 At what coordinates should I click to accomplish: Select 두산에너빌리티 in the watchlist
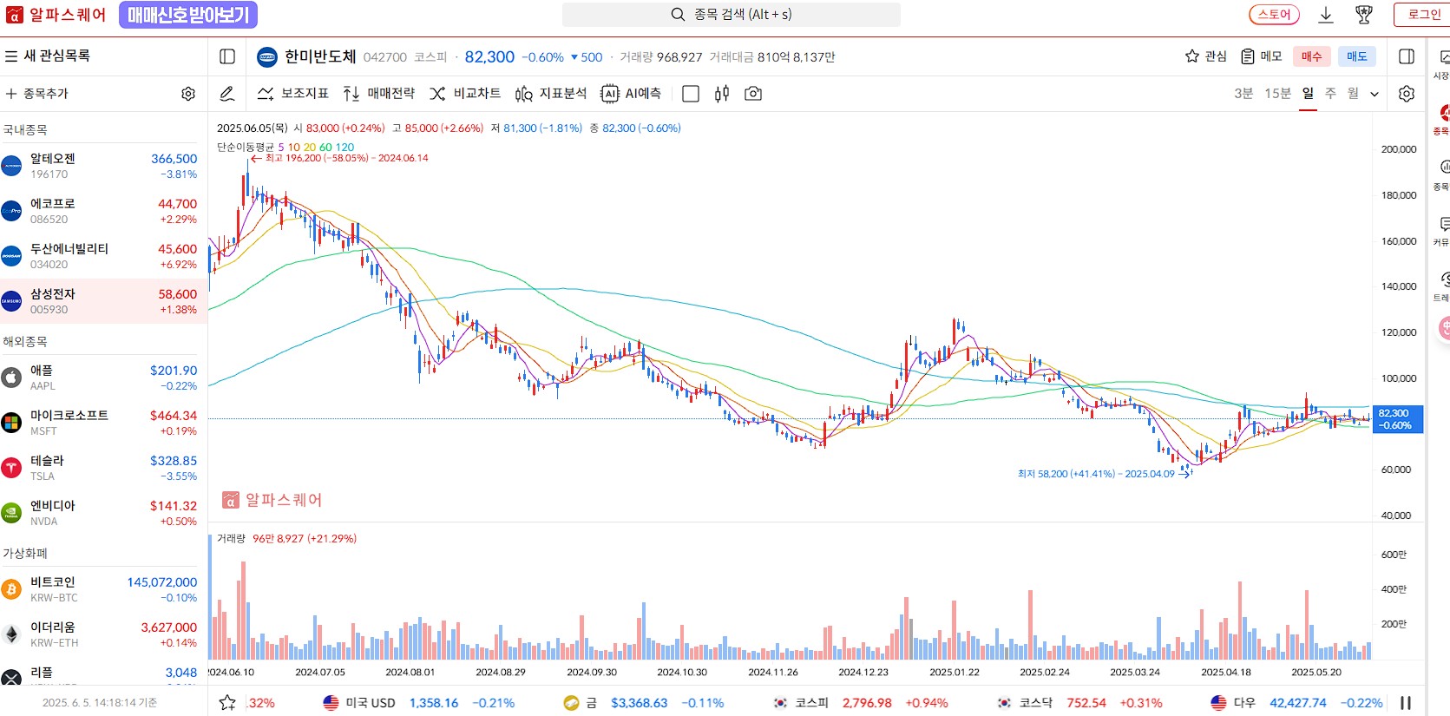click(x=102, y=256)
